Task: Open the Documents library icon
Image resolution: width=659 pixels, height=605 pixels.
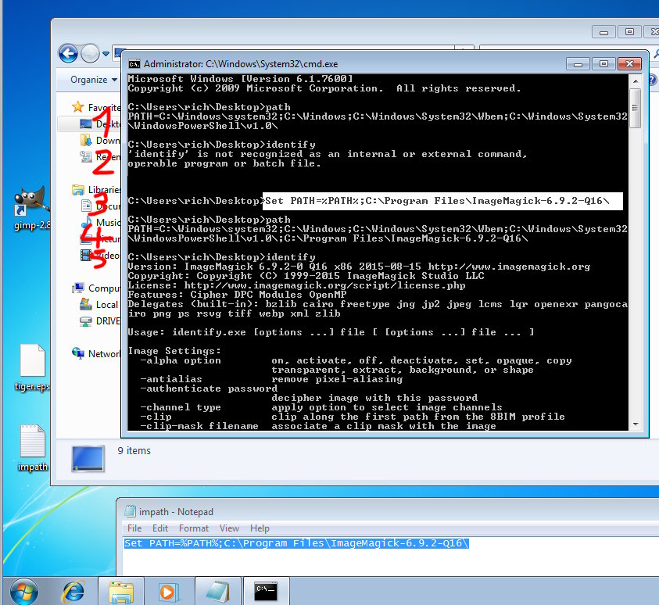Action: (86, 206)
